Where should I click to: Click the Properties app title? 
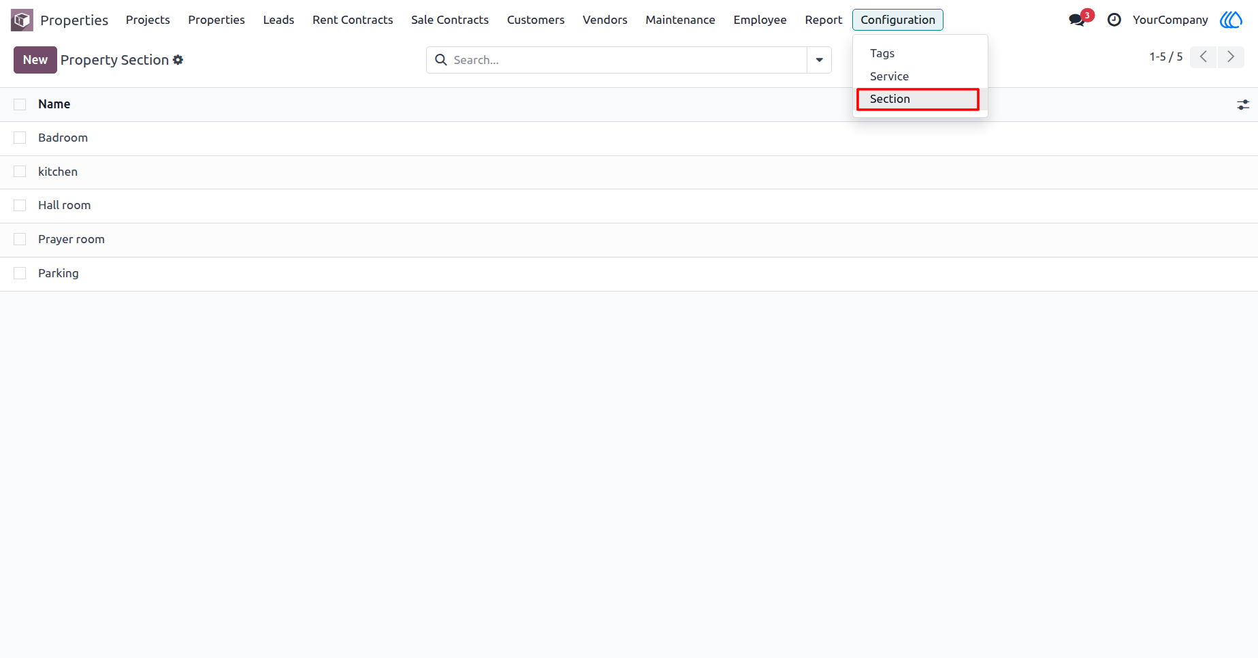click(x=74, y=20)
